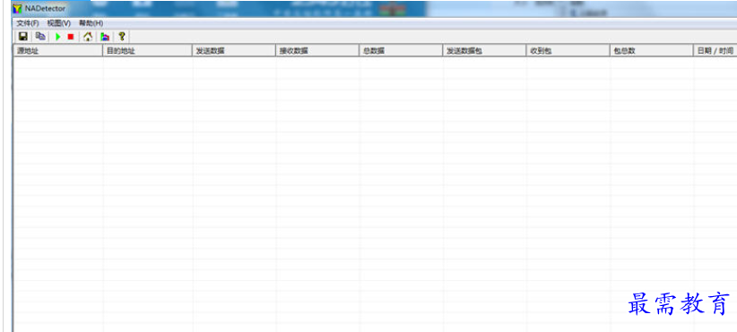
Task: Sort by the 发送数据 column header
Action: pyautogui.click(x=234, y=51)
